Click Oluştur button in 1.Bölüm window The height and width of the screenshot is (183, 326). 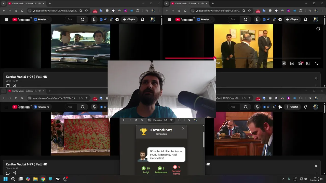129,20
